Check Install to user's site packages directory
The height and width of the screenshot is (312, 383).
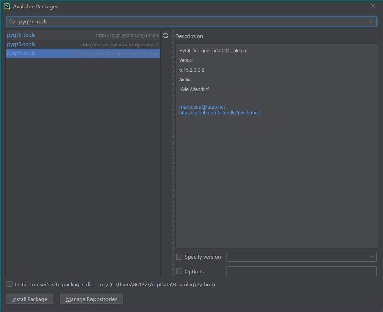10,284
